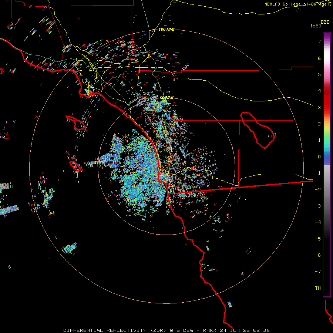Click the -2 value on the color scale
This screenshot has height=333, width=333.
point(318,190)
